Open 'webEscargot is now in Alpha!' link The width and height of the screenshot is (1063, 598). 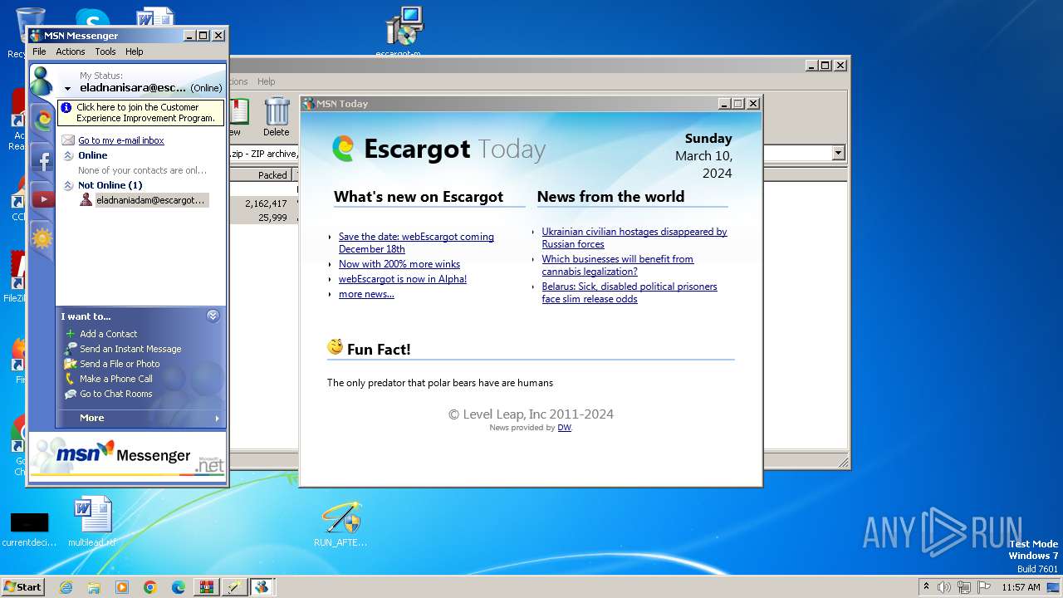tap(403, 279)
